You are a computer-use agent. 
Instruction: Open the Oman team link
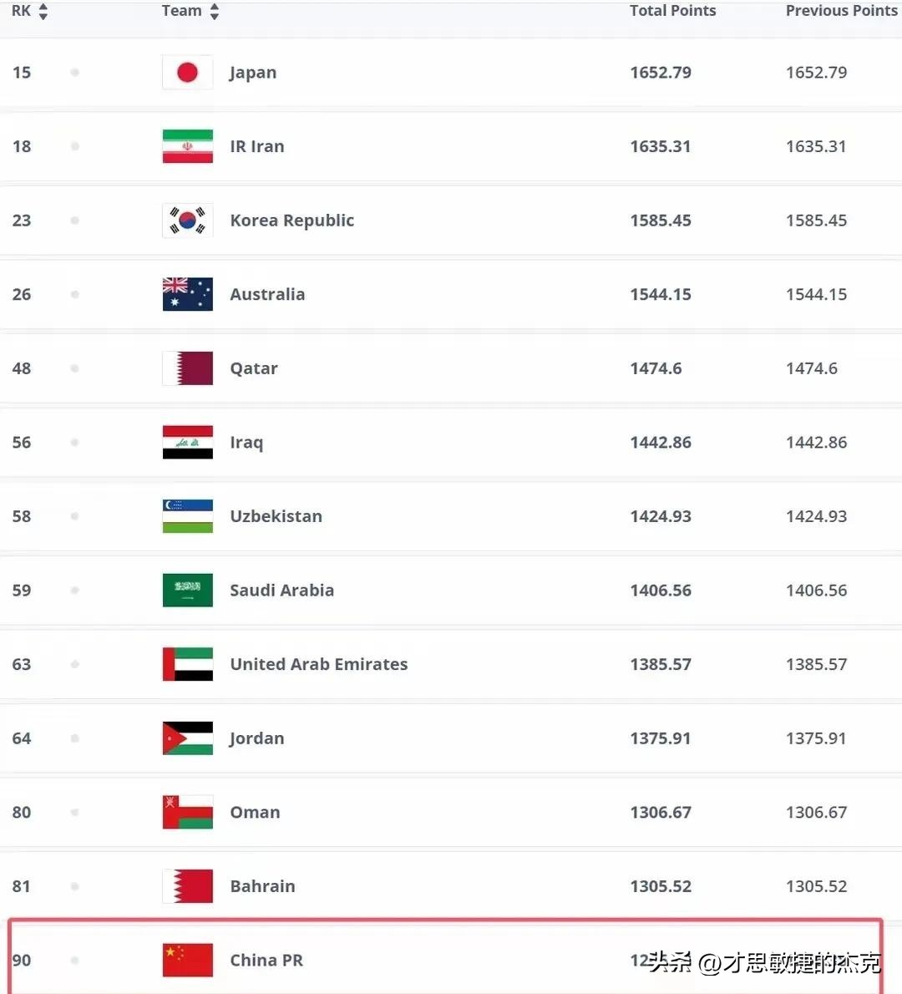[255, 812]
